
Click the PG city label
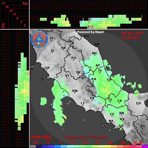point(74,58)
